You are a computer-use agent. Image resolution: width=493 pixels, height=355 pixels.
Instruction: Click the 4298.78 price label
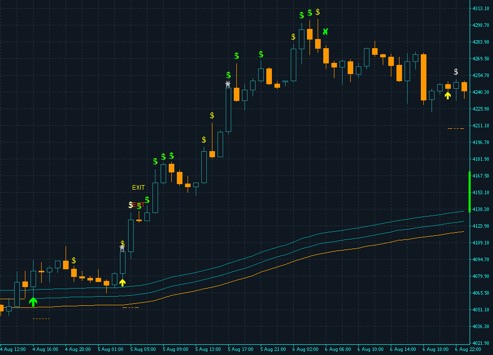coord(481,25)
